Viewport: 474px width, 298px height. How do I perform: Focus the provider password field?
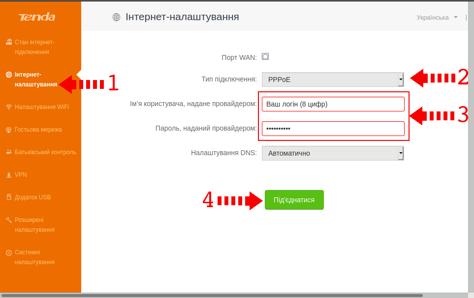(x=333, y=129)
